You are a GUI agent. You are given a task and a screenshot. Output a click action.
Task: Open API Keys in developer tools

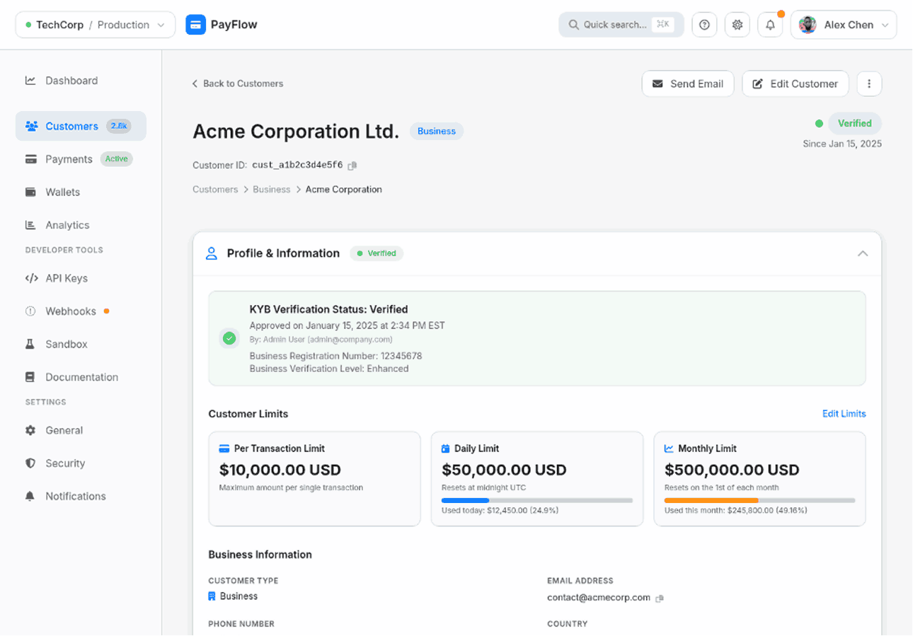click(67, 278)
